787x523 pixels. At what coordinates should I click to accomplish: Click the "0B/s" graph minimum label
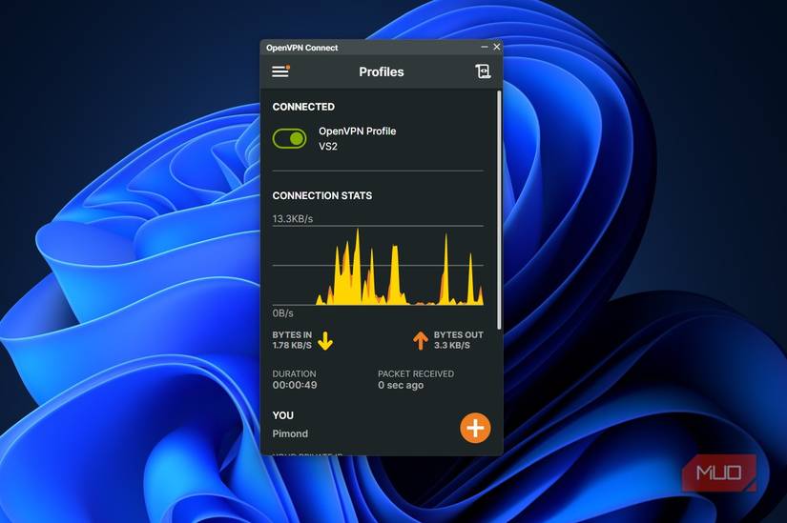click(282, 312)
